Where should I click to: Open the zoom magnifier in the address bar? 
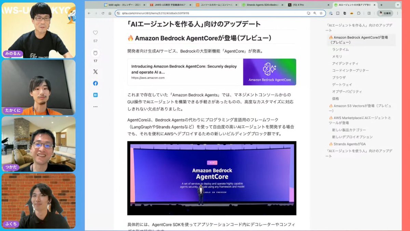315,13
